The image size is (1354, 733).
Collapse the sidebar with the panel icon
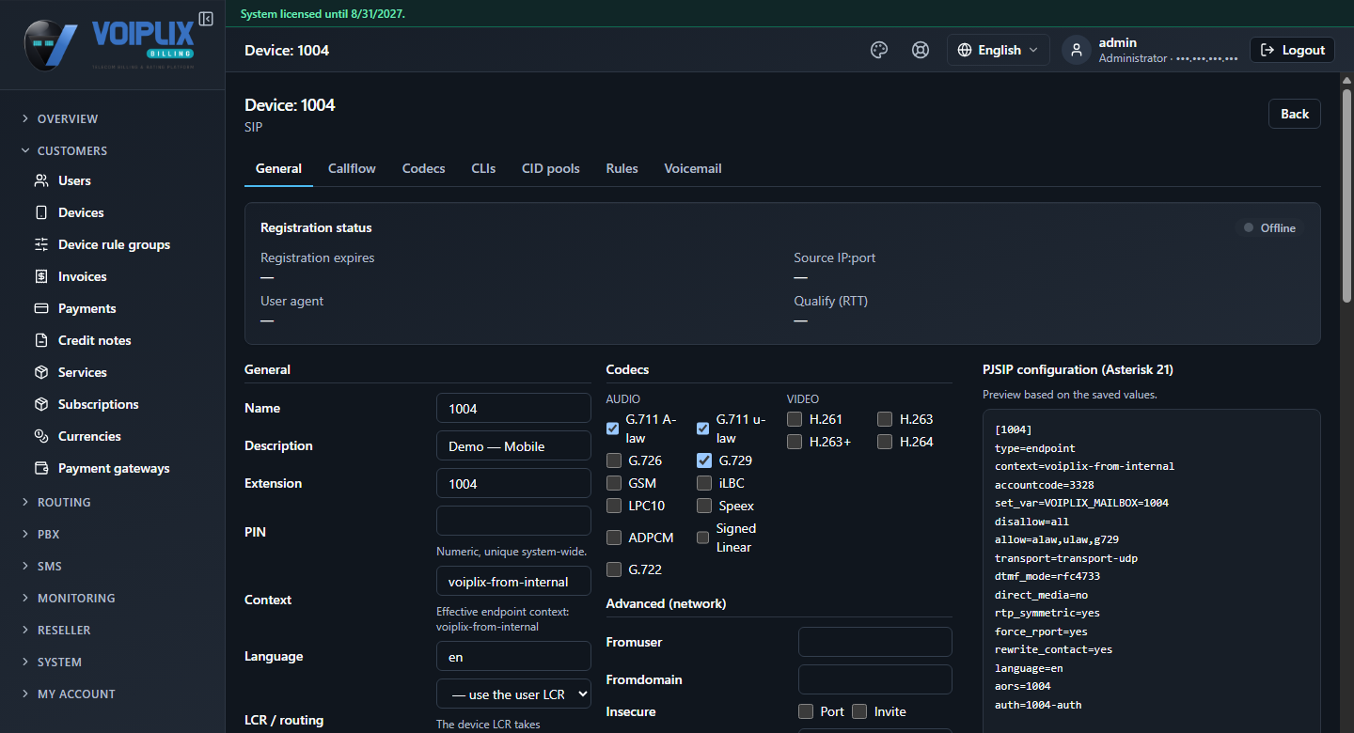pos(206,19)
